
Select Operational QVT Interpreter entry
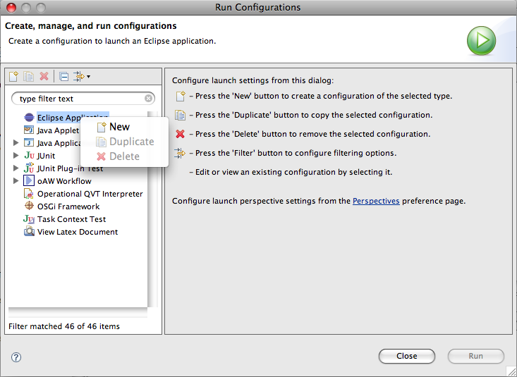(90, 194)
